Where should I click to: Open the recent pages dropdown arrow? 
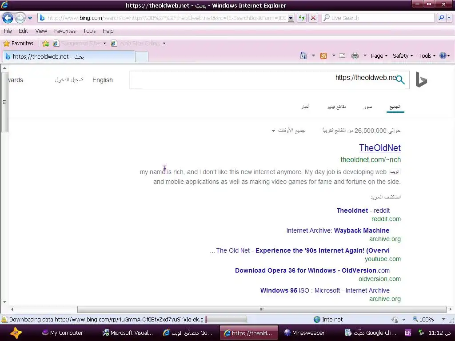(30, 18)
